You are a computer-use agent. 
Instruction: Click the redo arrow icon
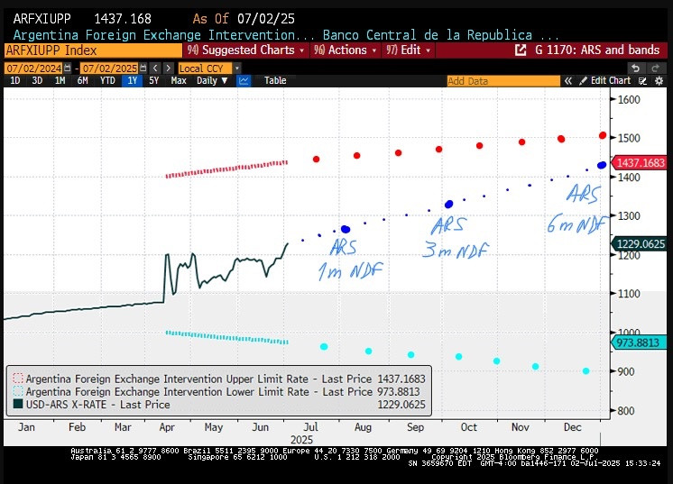click(655, 68)
